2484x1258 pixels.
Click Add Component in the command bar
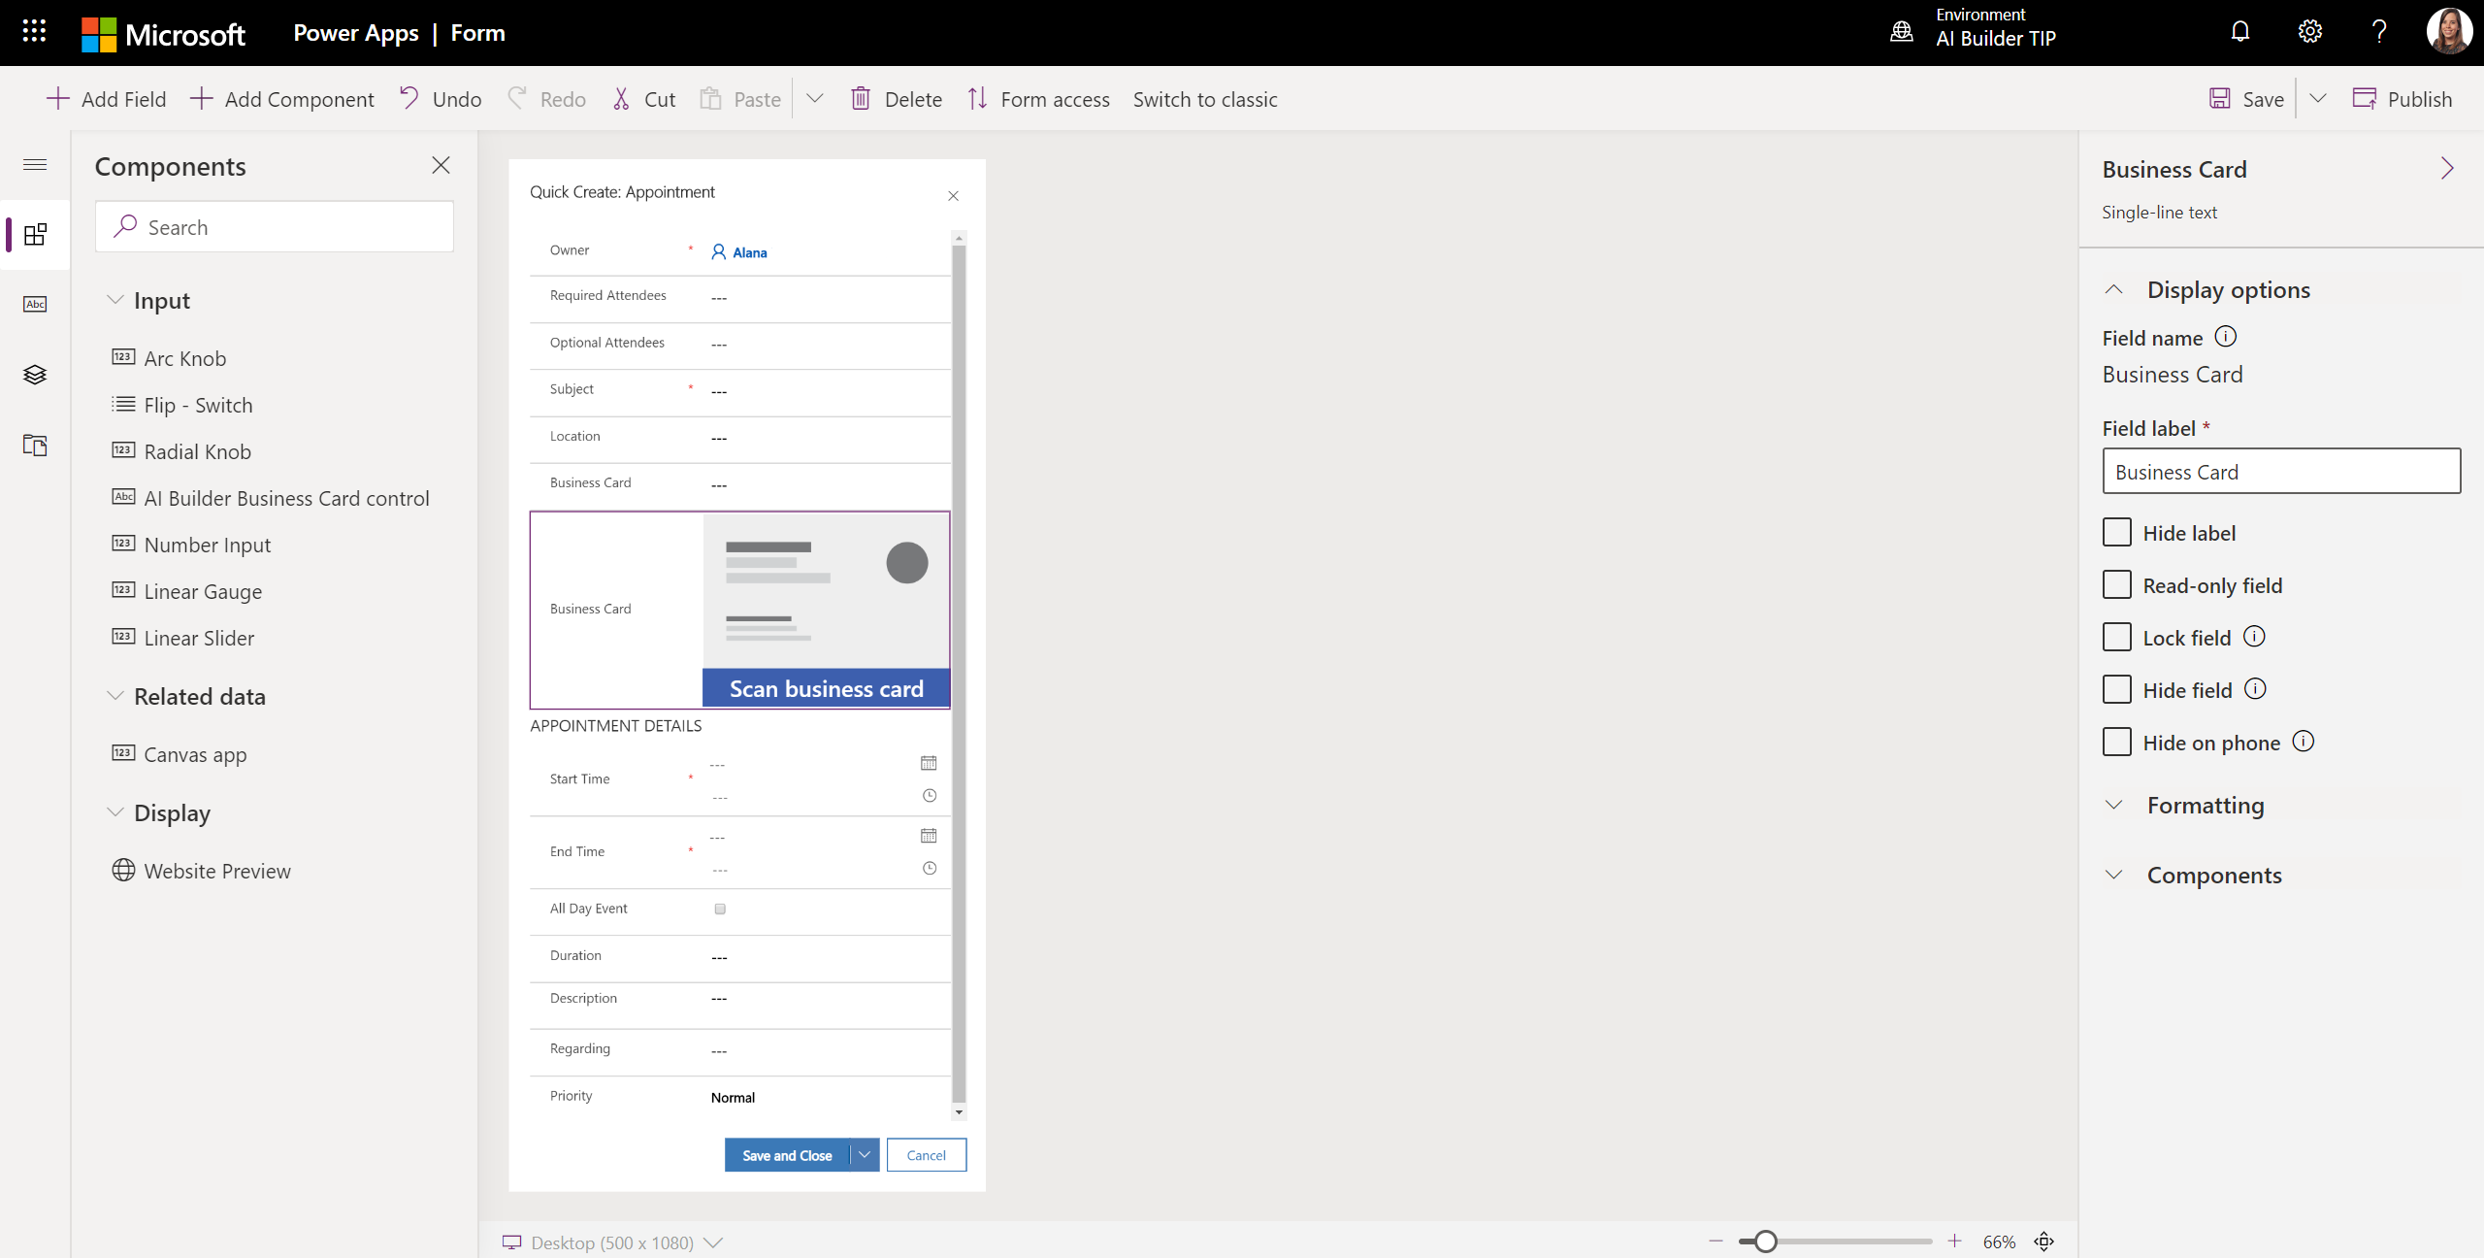[x=281, y=99]
